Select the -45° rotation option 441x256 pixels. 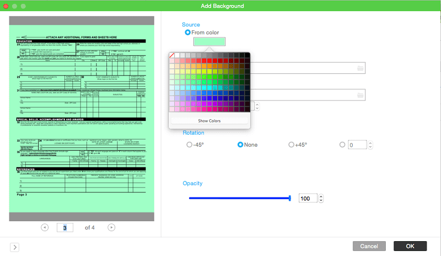[189, 145]
